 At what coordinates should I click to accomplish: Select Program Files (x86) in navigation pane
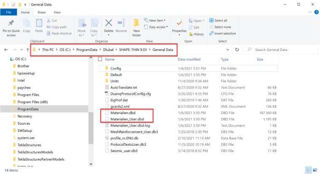33,102
